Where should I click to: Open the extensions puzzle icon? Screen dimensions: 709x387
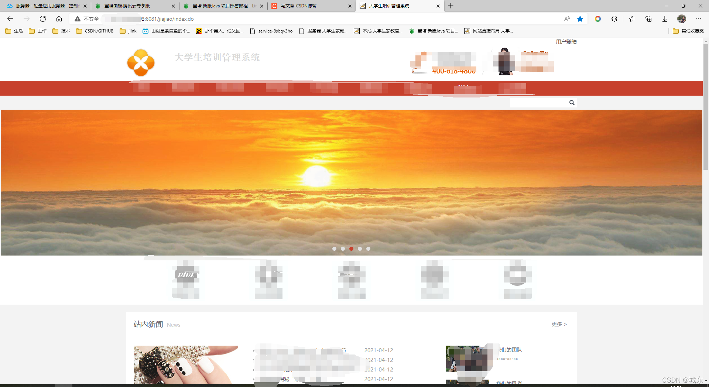(614, 19)
